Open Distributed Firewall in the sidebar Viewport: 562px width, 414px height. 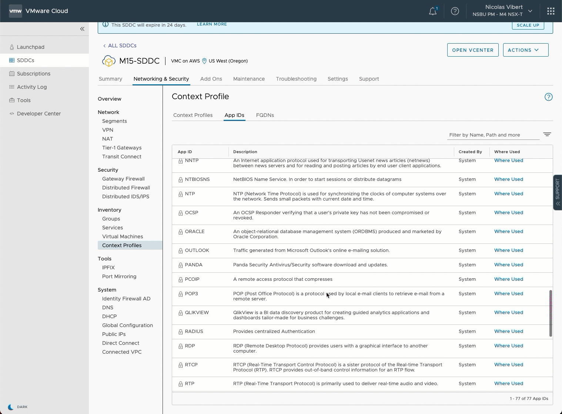(126, 188)
